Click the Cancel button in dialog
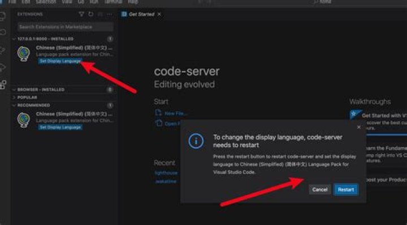Screen dimensions: 407x225 [x=320, y=189]
